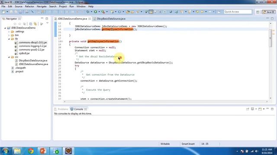The image size is (277, 155).
Task: Click the Open Console icon
Action: 260,109
